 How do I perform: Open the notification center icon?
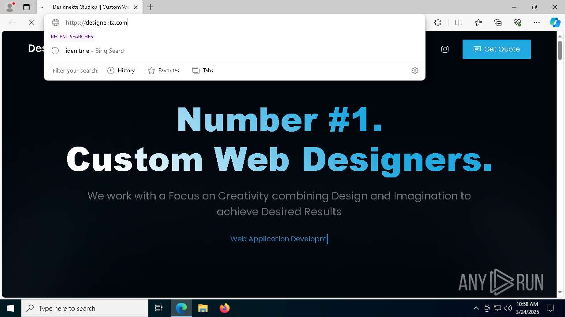[x=550, y=308]
